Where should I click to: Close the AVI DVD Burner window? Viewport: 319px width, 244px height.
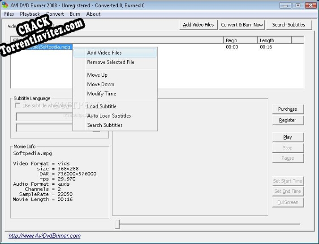(x=310, y=5)
